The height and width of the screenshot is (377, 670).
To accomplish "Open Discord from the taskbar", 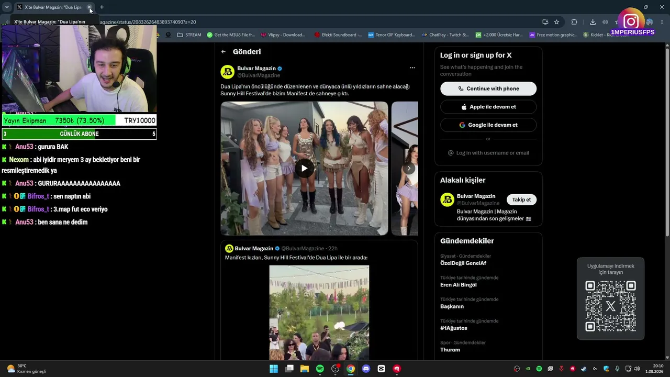I will click(x=366, y=369).
